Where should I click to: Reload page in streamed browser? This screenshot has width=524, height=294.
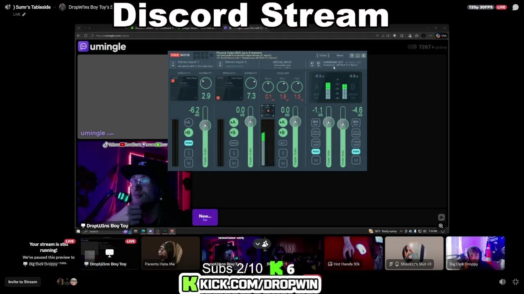(x=86, y=36)
